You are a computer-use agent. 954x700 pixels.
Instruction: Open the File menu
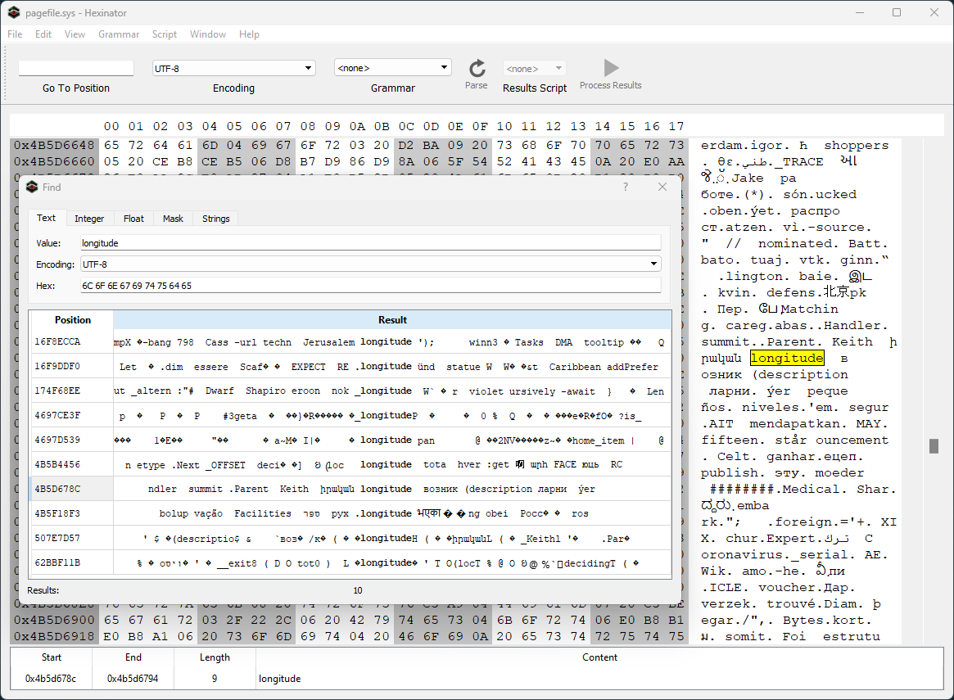15,34
